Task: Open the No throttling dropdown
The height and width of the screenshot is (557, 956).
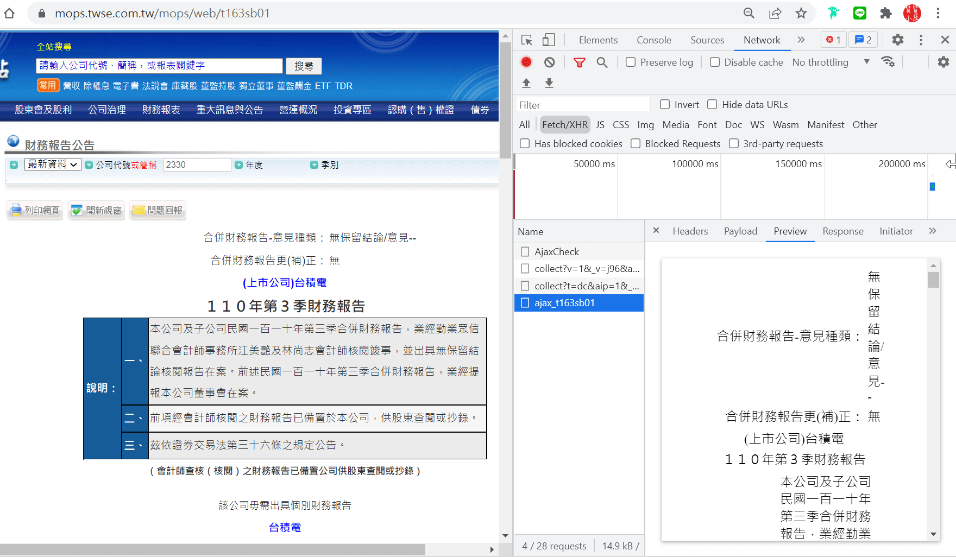Action: 831,62
